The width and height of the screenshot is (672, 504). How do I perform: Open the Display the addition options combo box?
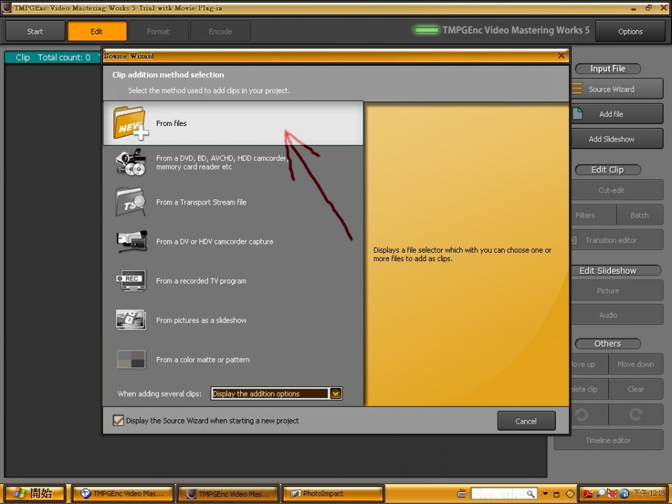coord(276,393)
